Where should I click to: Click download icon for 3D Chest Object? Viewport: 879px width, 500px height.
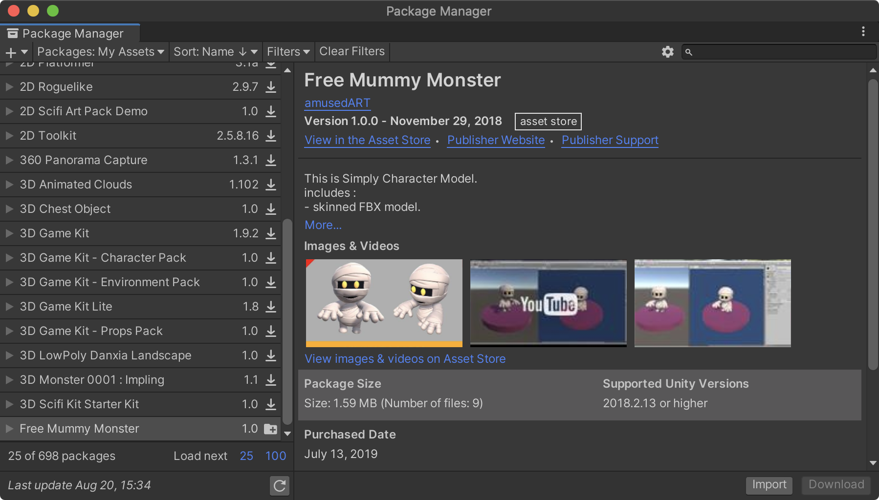271,209
